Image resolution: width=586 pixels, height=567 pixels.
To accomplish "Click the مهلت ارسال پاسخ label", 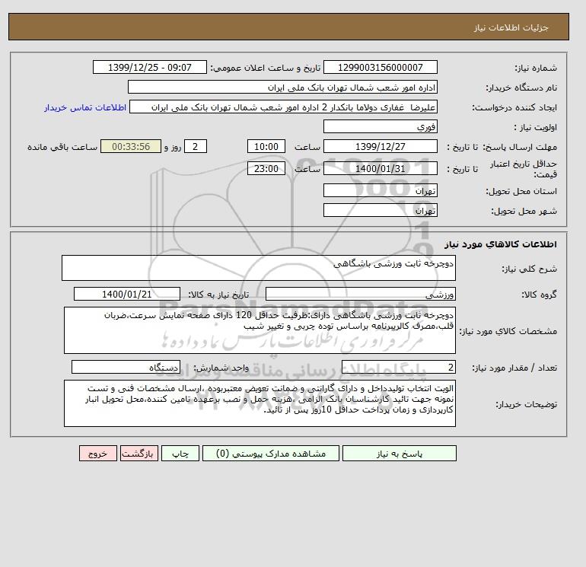I will click(x=520, y=147).
